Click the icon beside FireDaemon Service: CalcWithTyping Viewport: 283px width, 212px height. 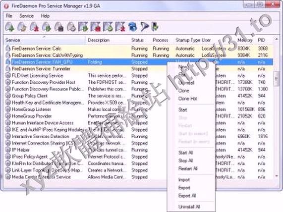click(8, 55)
